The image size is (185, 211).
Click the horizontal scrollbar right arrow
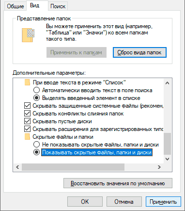click(159, 167)
